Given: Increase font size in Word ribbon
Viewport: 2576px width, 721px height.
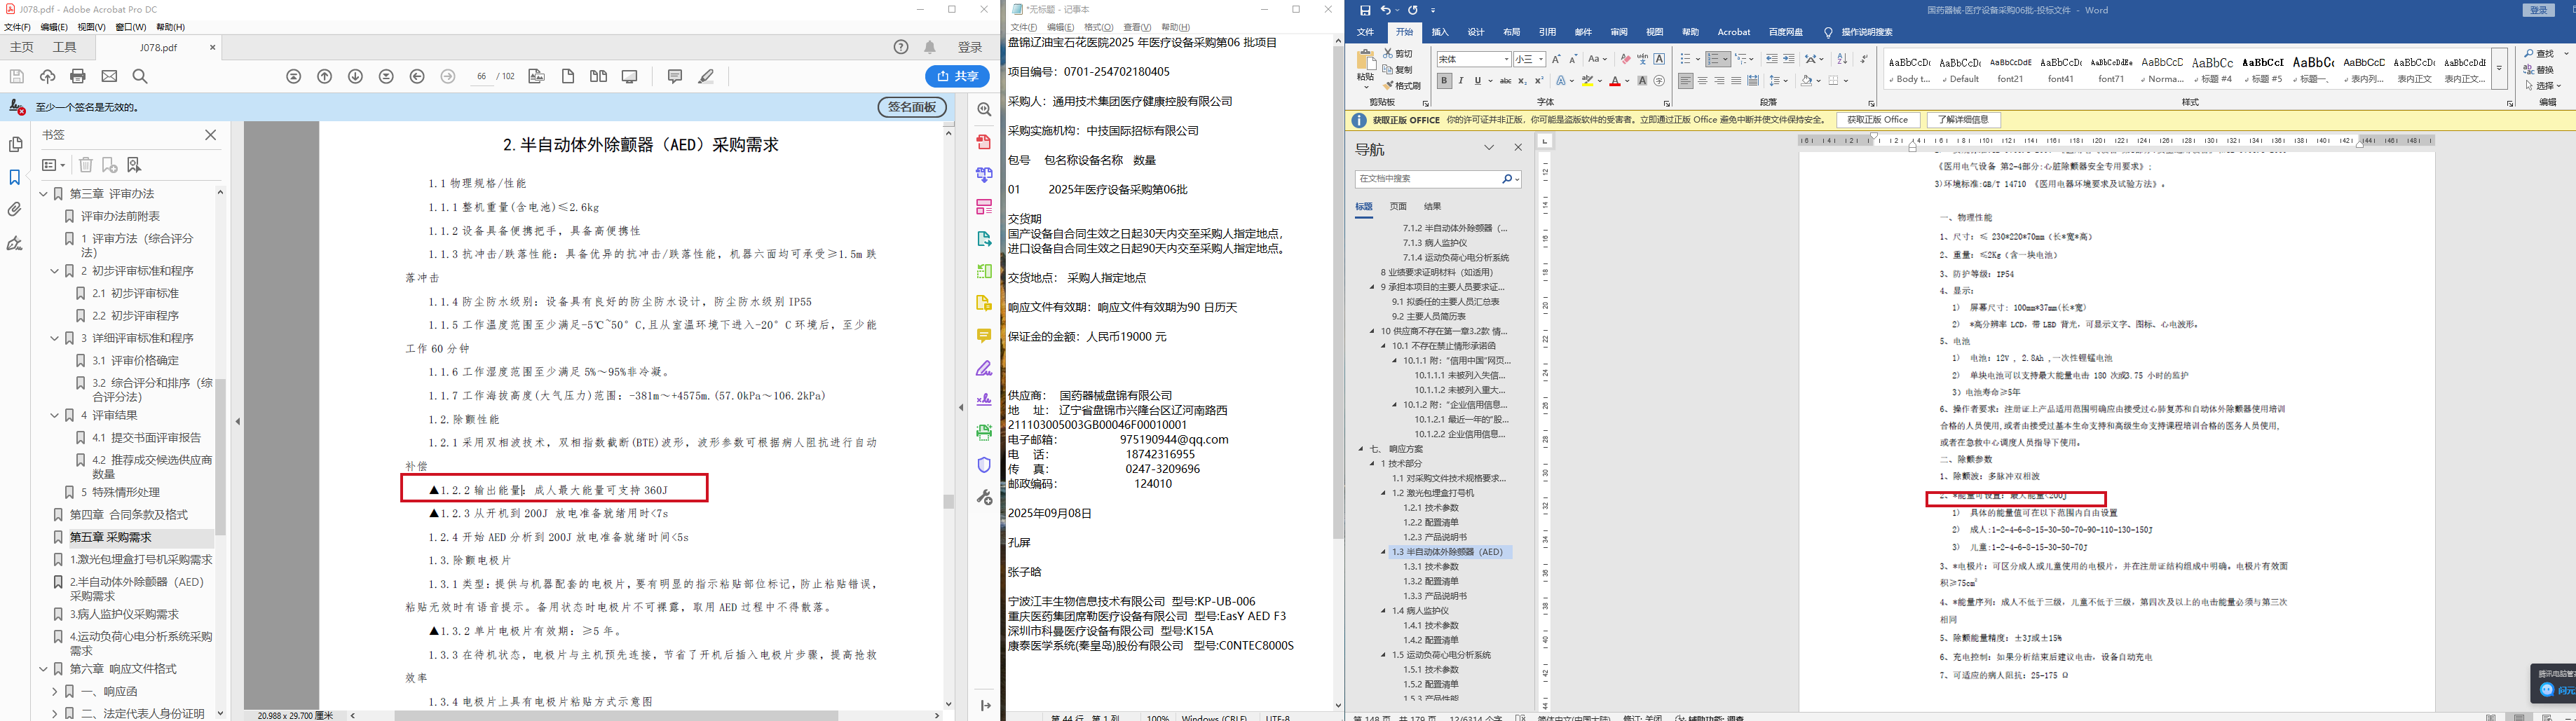Looking at the screenshot, I should point(1556,59).
